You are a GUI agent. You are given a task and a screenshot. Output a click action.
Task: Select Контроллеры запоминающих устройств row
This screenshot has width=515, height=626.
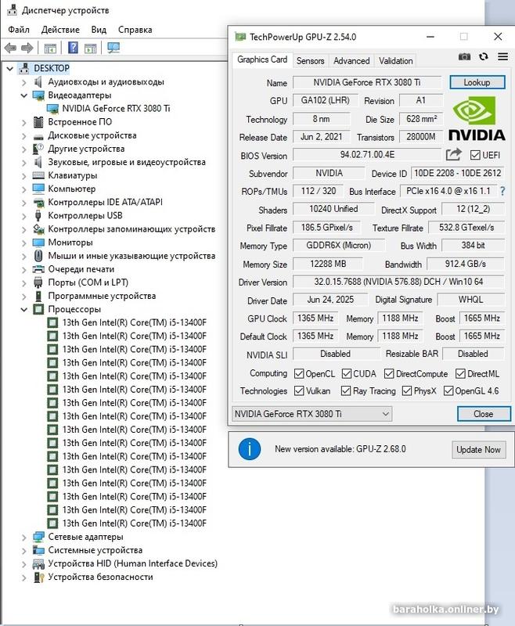[131, 229]
